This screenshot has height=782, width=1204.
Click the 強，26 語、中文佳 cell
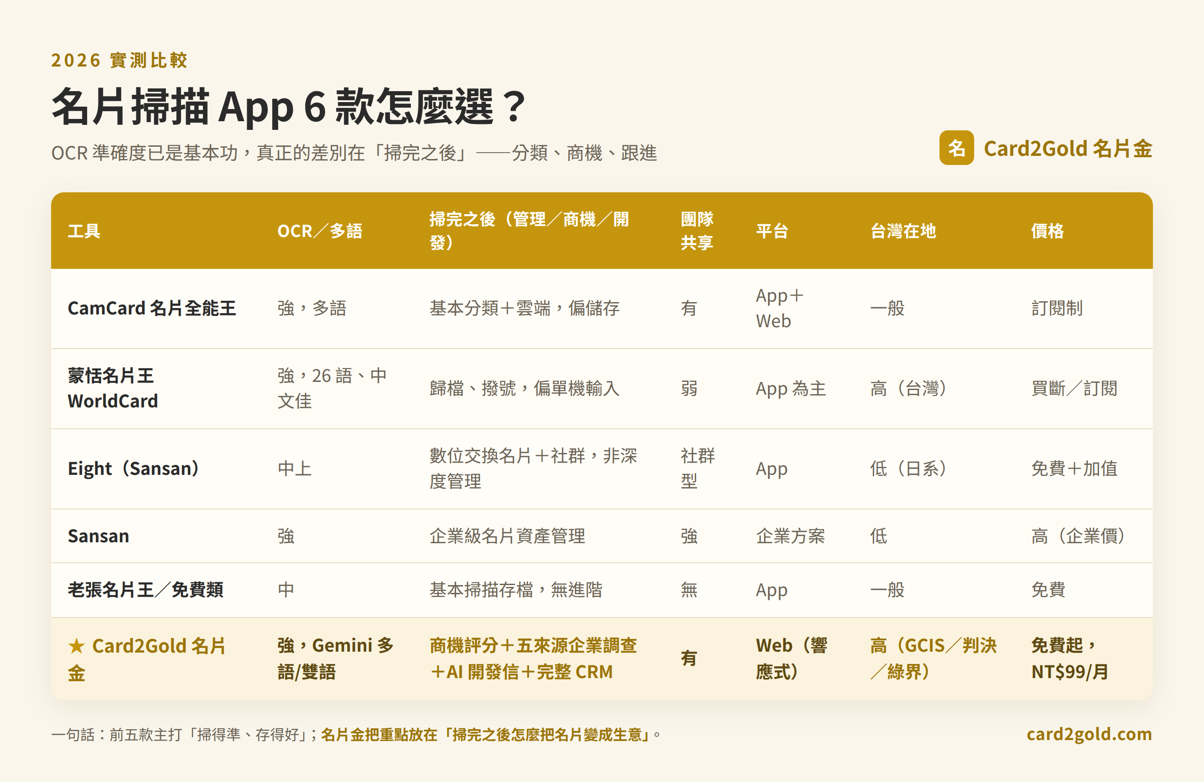[x=332, y=388]
